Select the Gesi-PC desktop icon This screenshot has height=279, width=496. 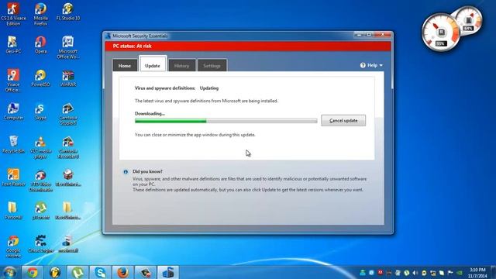tap(13, 45)
